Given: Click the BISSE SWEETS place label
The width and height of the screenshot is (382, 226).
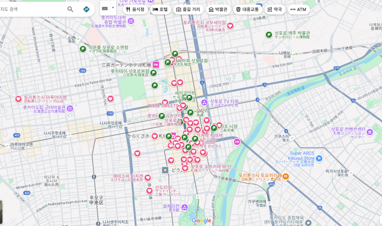Looking at the screenshot, I should point(163,106).
